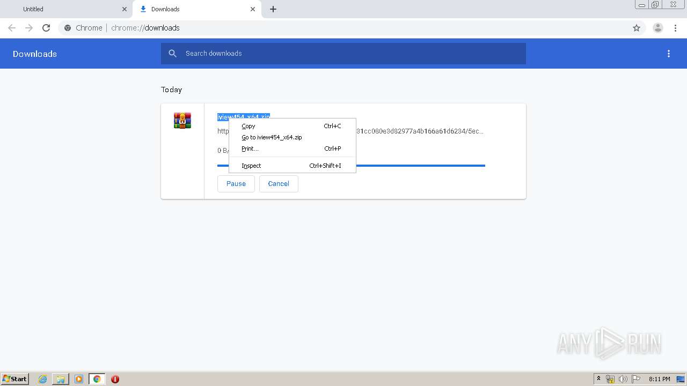Open the Chrome profile avatar

tap(658, 28)
